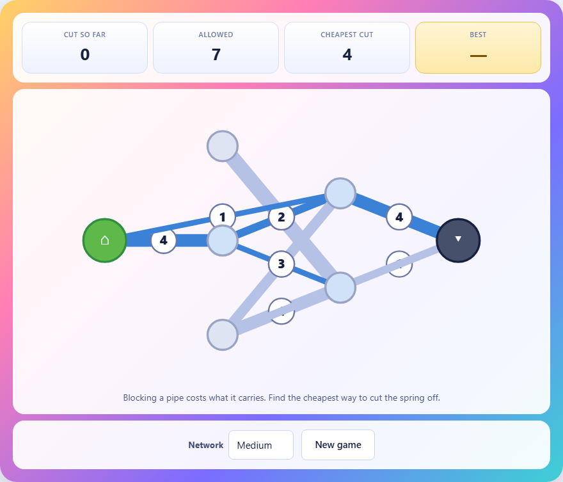Click the ALLOWED stat card
Screen dimensions: 563x482
(x=216, y=48)
